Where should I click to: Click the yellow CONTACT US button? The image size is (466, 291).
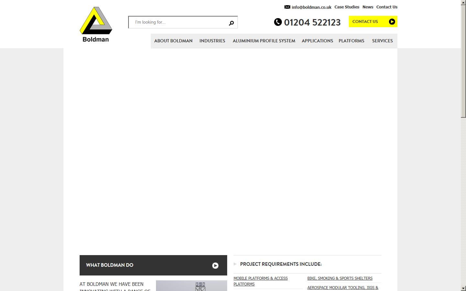click(365, 21)
